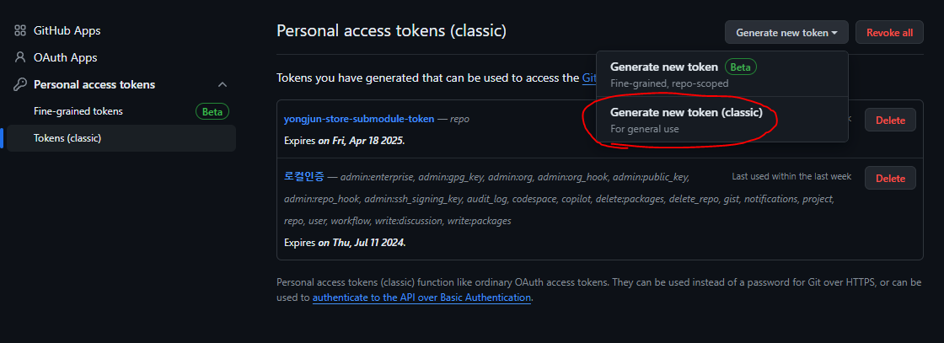This screenshot has height=343, width=944.
Task: Go to Fine-grained tokens sidebar item
Action: coord(78,111)
